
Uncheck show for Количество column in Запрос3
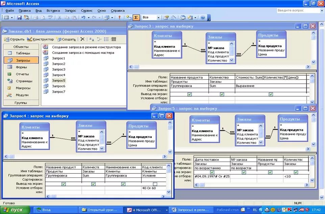pyautogui.click(x=222, y=94)
